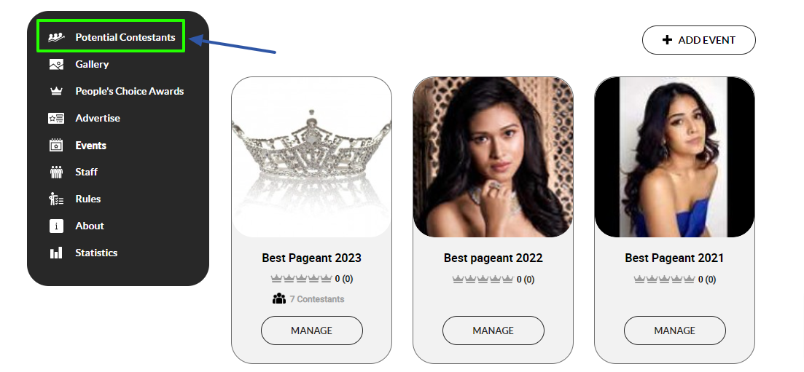Click the Potential Contestants people icon
804x372 pixels.
point(56,37)
